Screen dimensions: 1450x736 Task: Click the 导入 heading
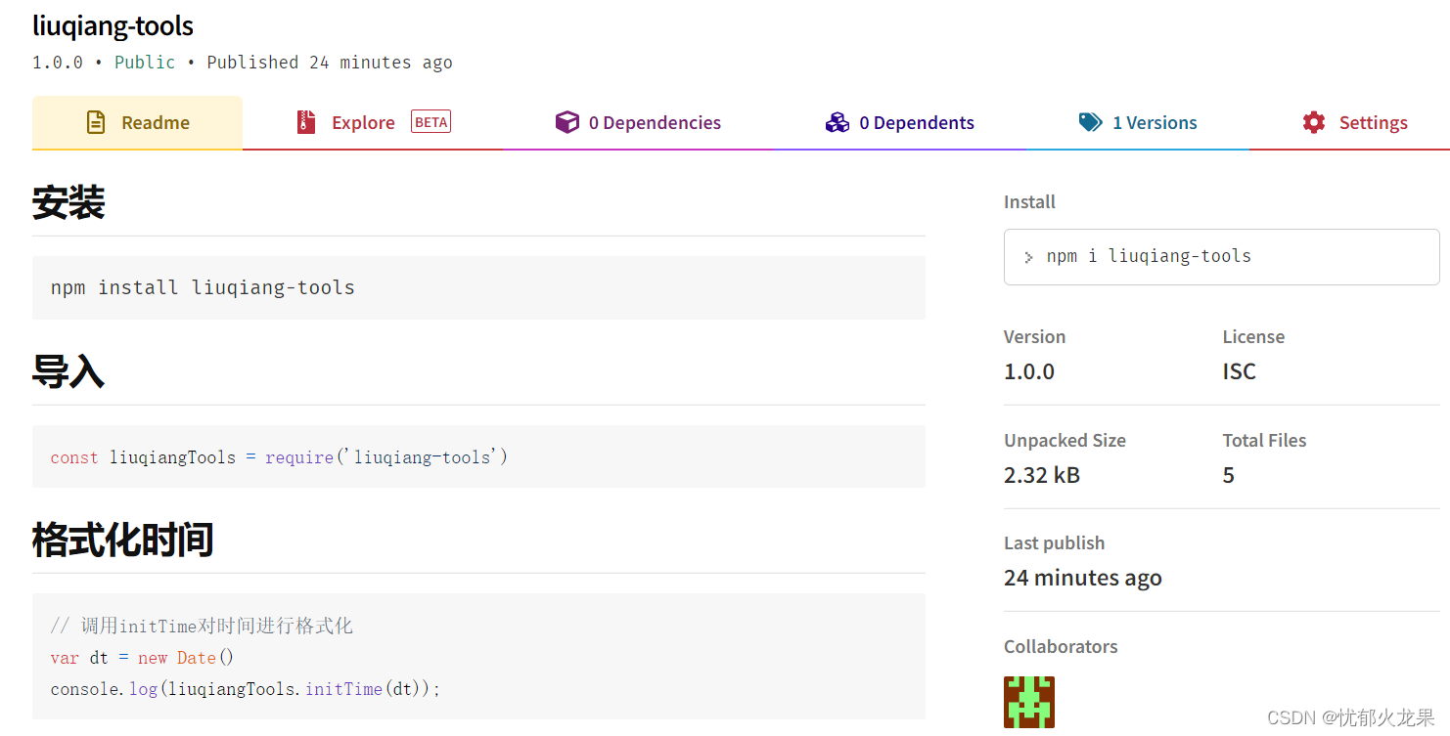pos(68,371)
